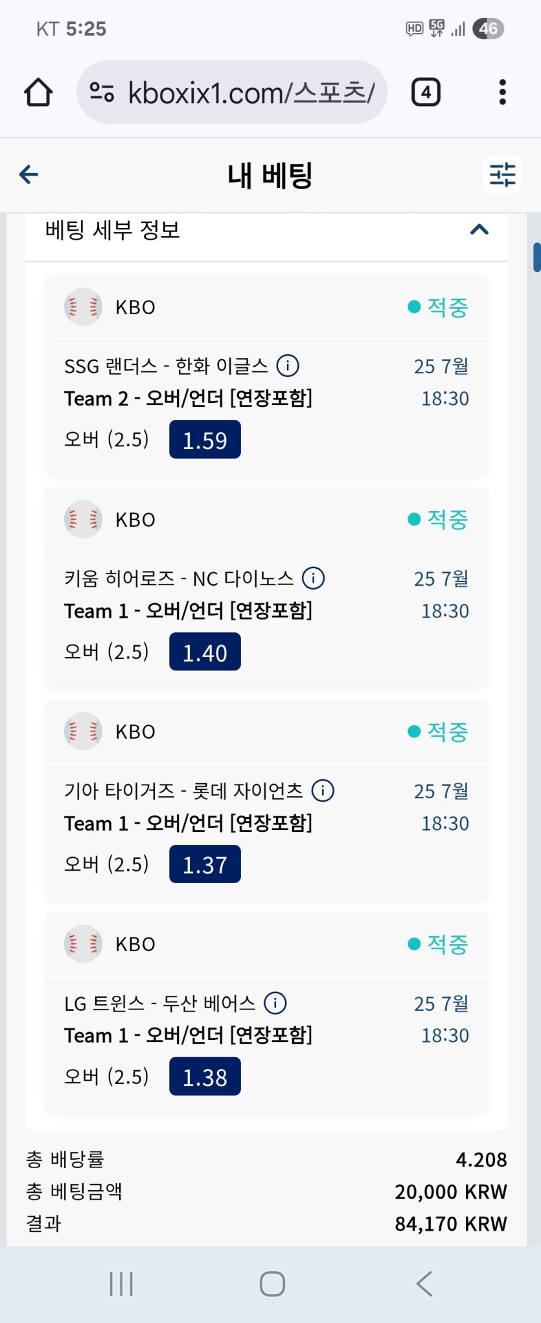
Task: Tap the page scrollbar handle
Action: [536, 257]
